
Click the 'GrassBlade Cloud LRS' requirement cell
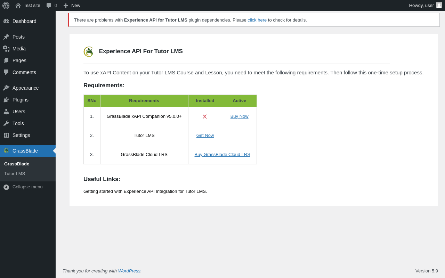point(144,155)
